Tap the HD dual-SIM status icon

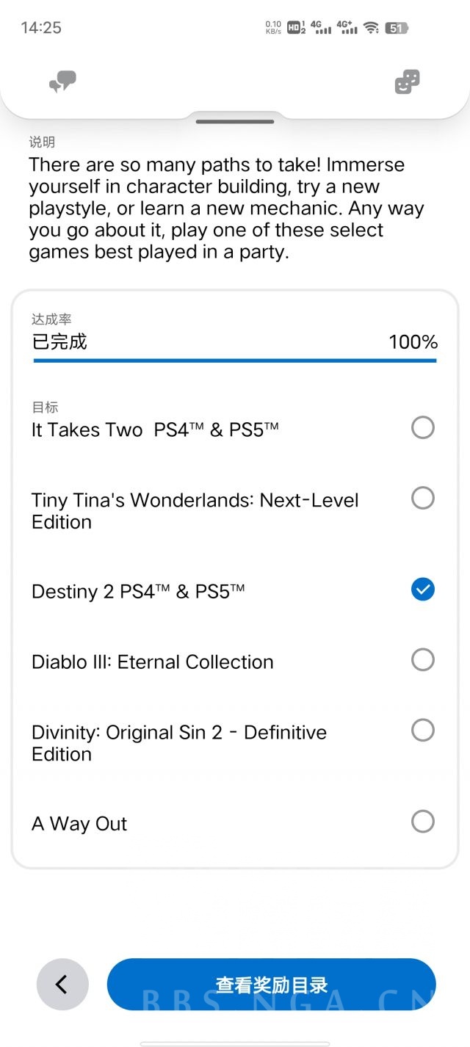[294, 27]
